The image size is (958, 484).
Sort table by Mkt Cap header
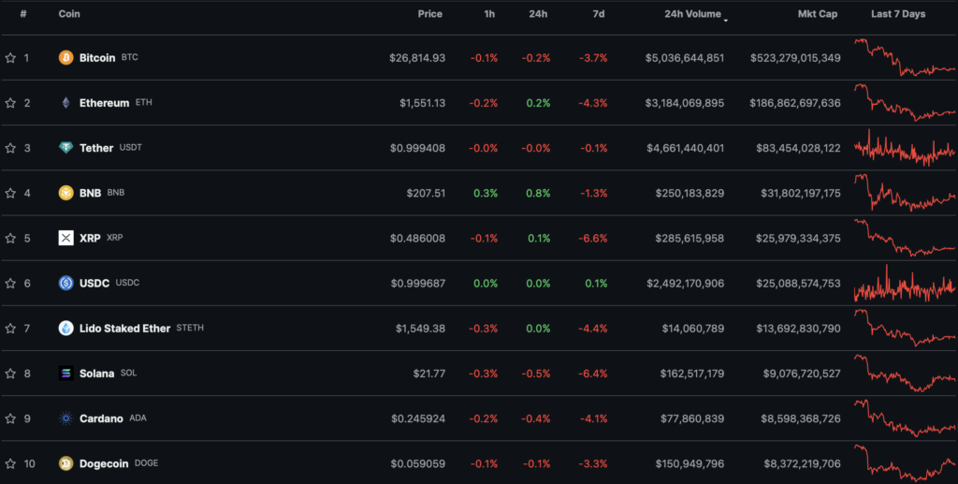tap(817, 14)
